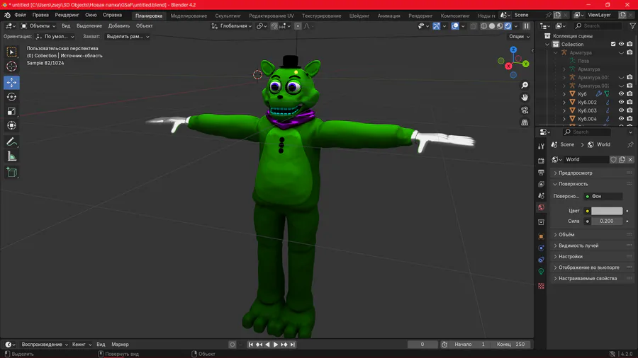This screenshot has width=638, height=358.
Task: Click the outliner filter funnel icon
Action: pos(632,26)
